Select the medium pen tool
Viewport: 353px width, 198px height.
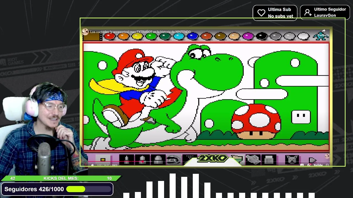pyautogui.click(x=143, y=159)
